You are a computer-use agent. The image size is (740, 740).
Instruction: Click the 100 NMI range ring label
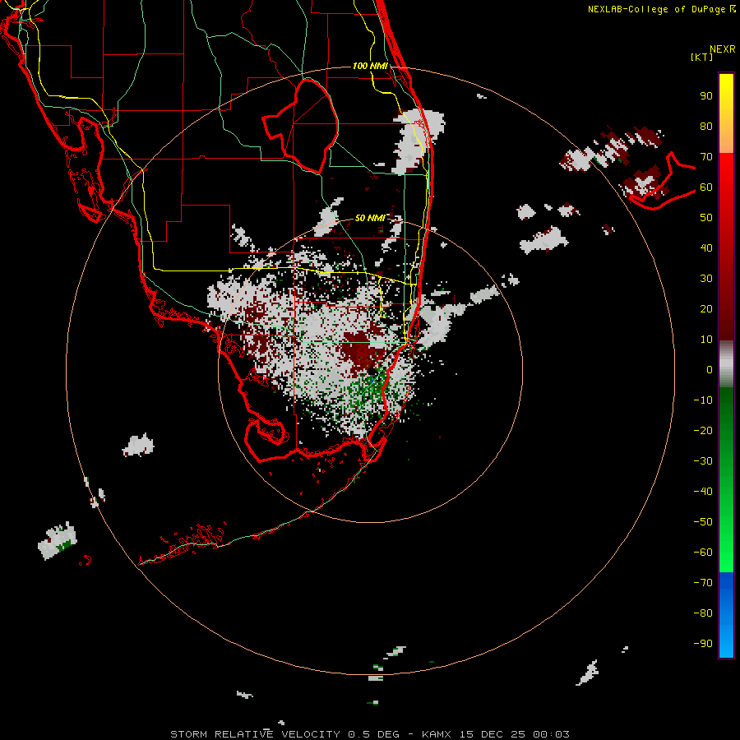370,66
